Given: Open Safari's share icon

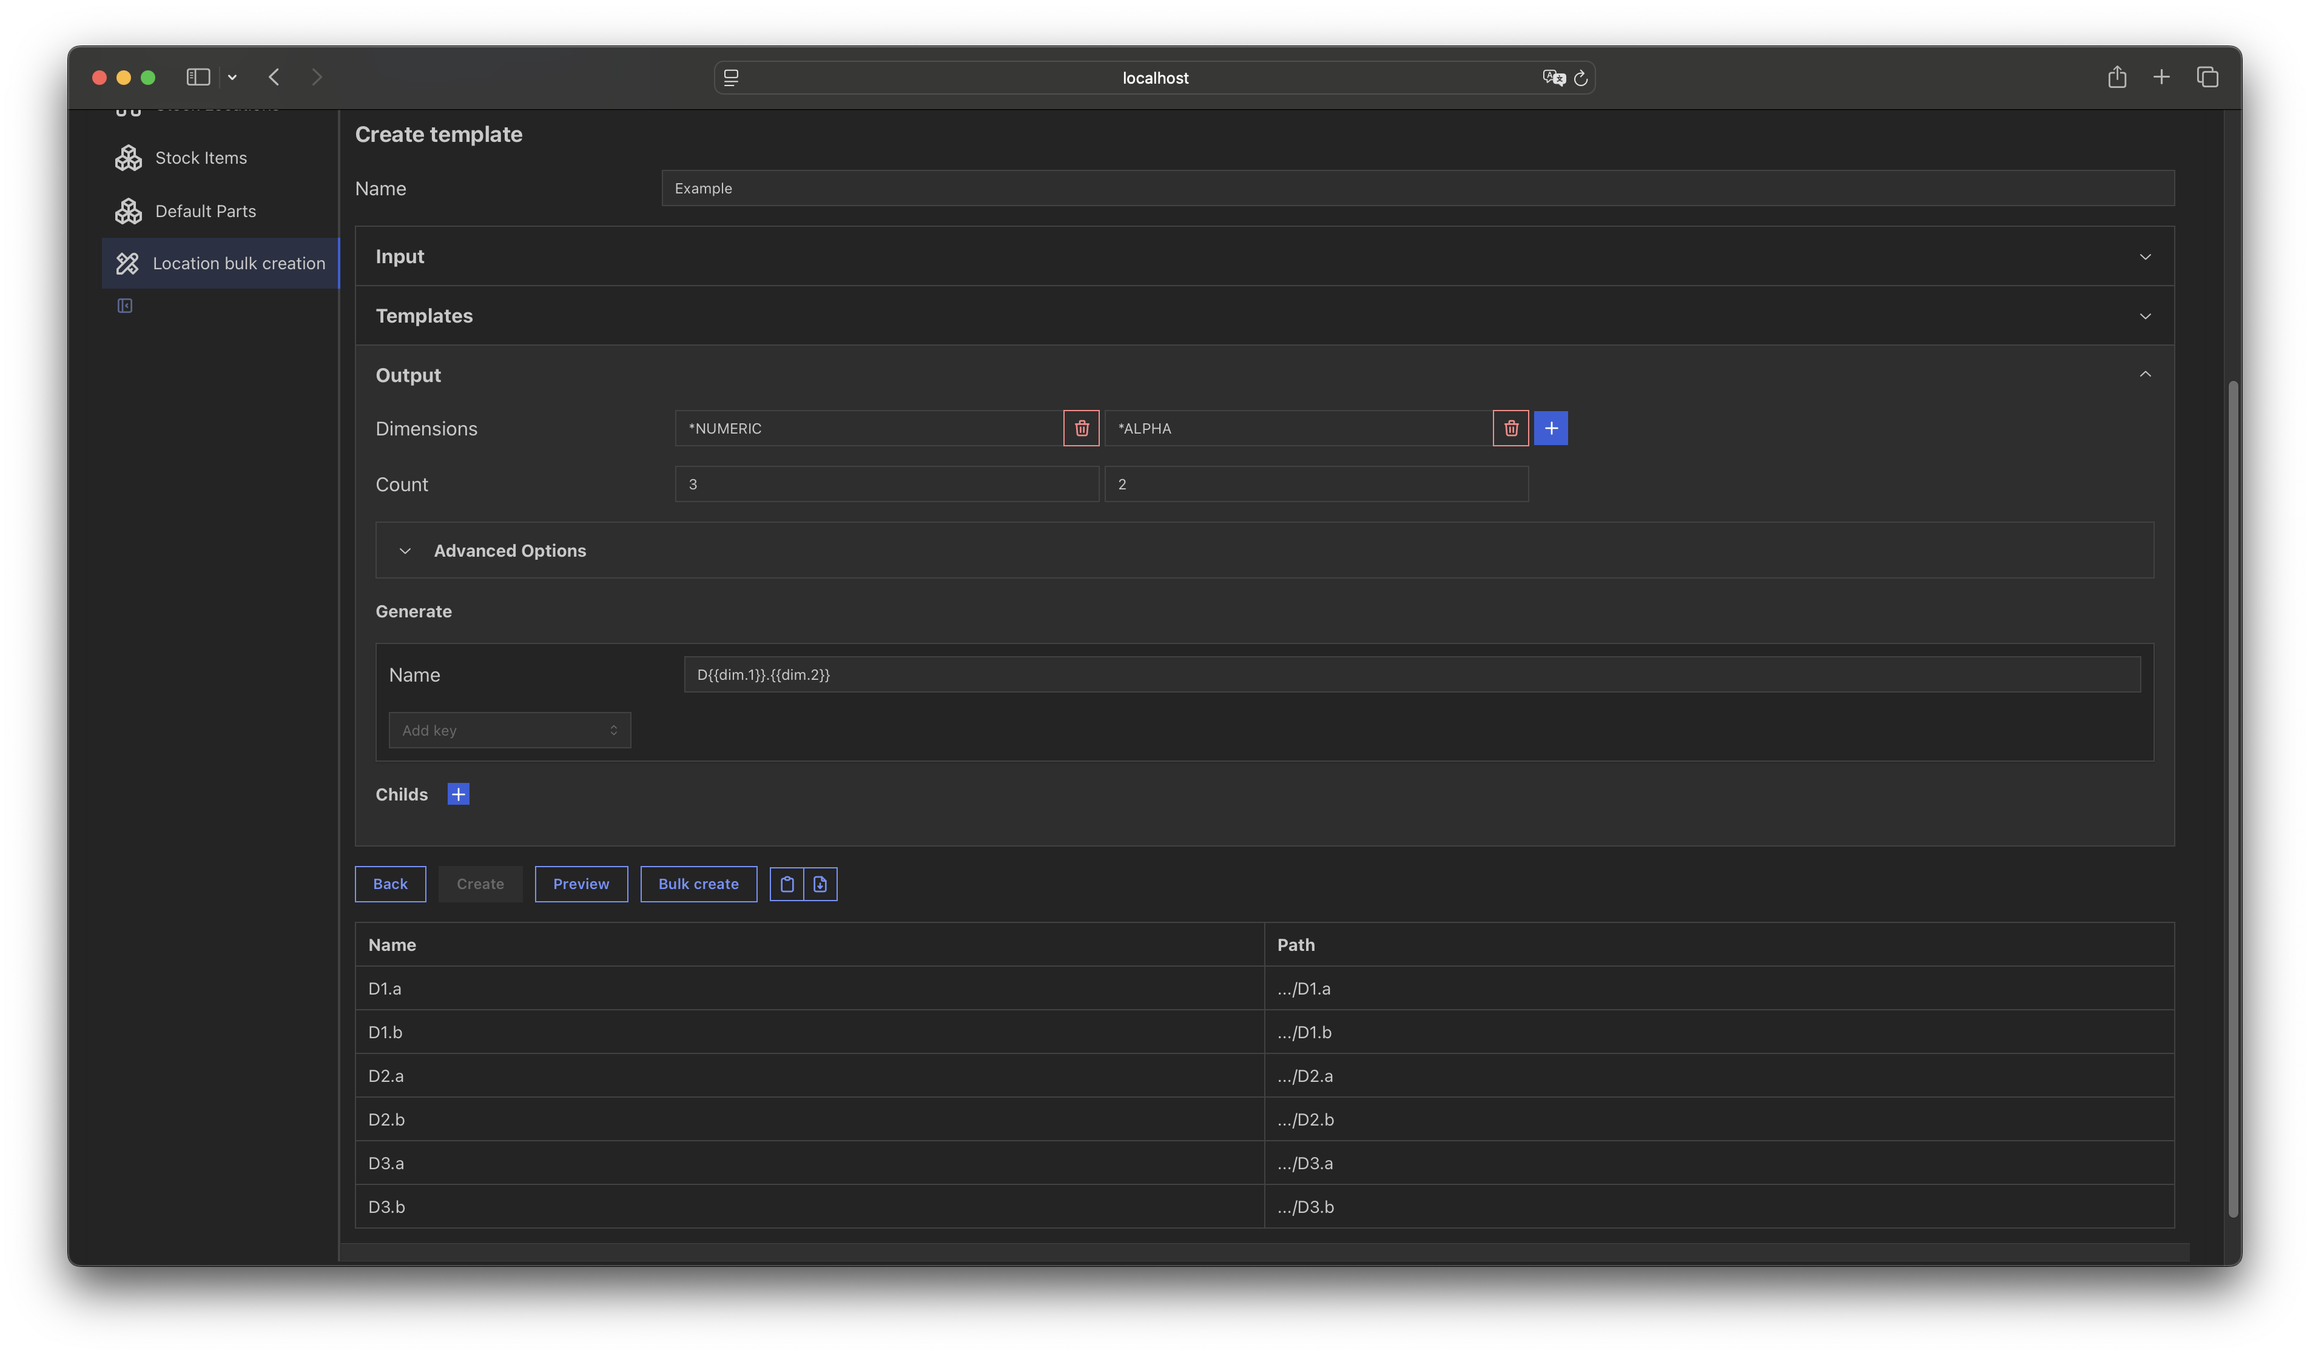Looking at the screenshot, I should (2116, 77).
